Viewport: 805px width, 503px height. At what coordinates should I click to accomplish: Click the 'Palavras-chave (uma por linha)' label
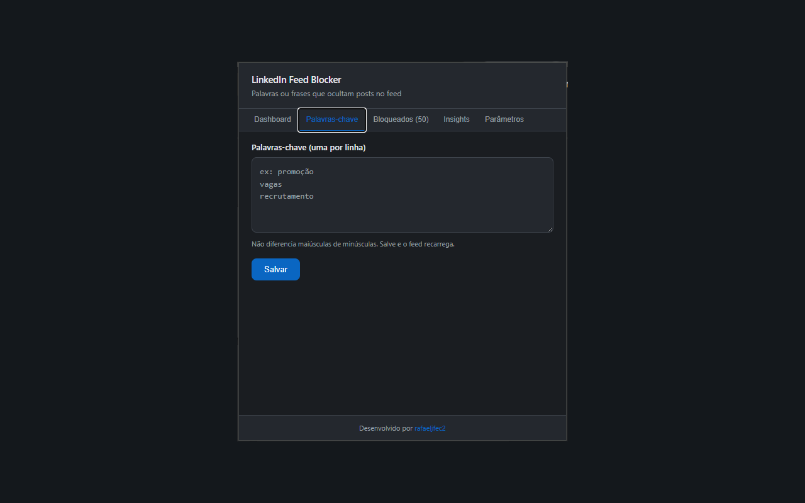[309, 148]
